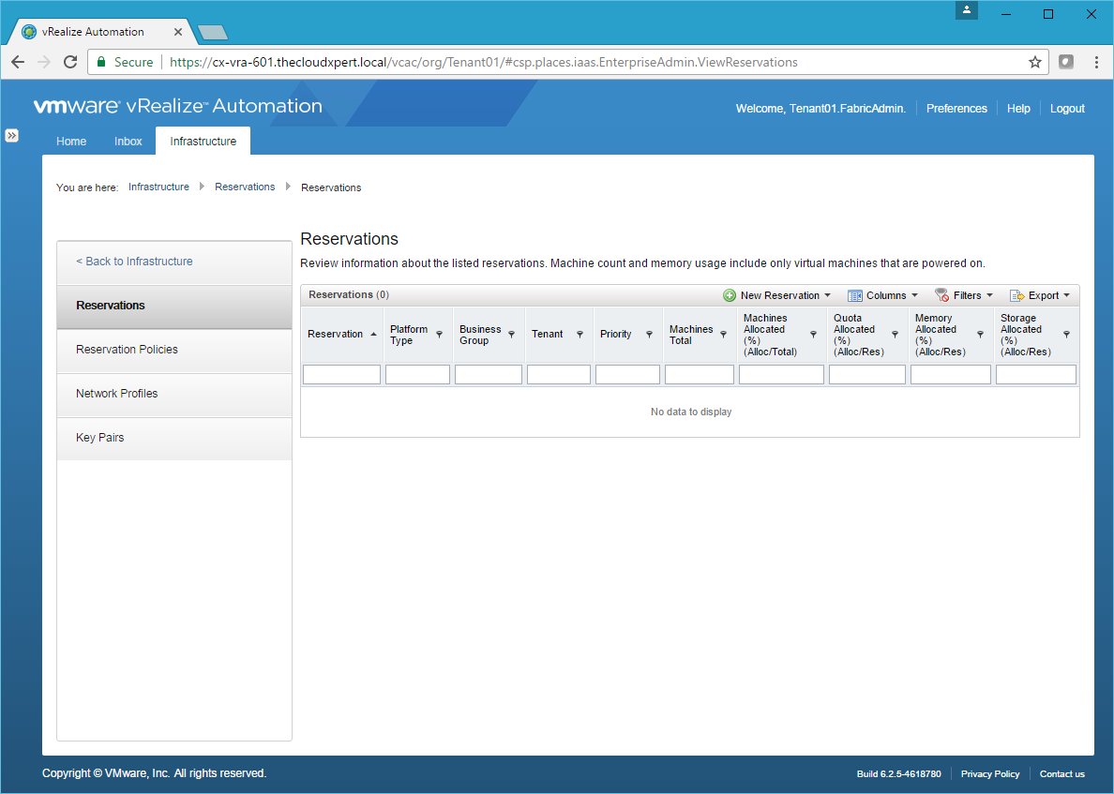Switch to the Home tab
1114x794 pixels.
pyautogui.click(x=71, y=142)
